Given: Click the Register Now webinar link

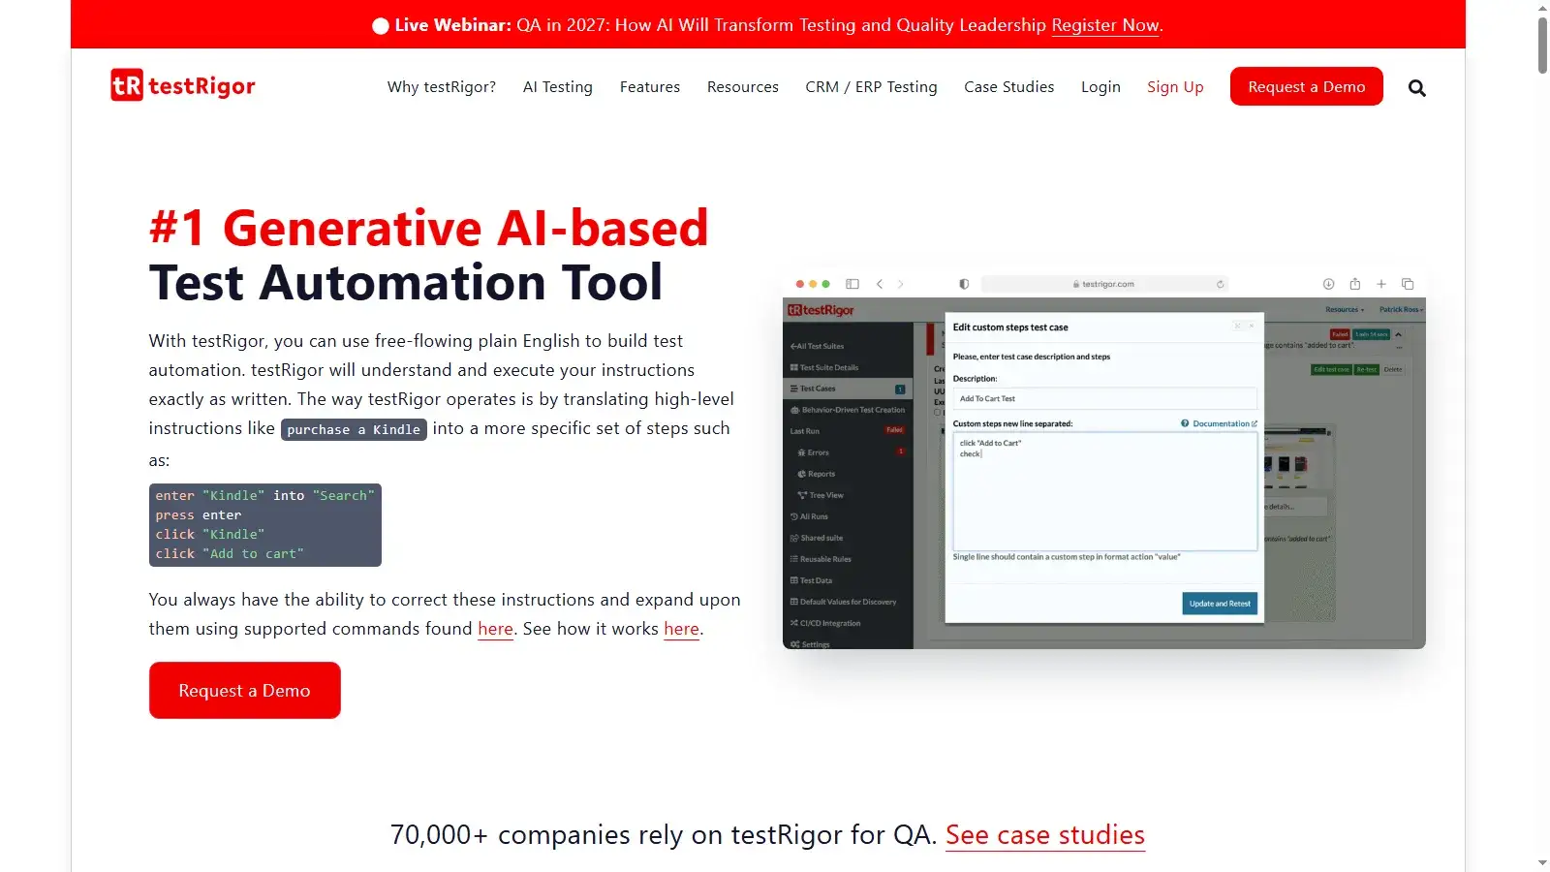Looking at the screenshot, I should (1105, 25).
